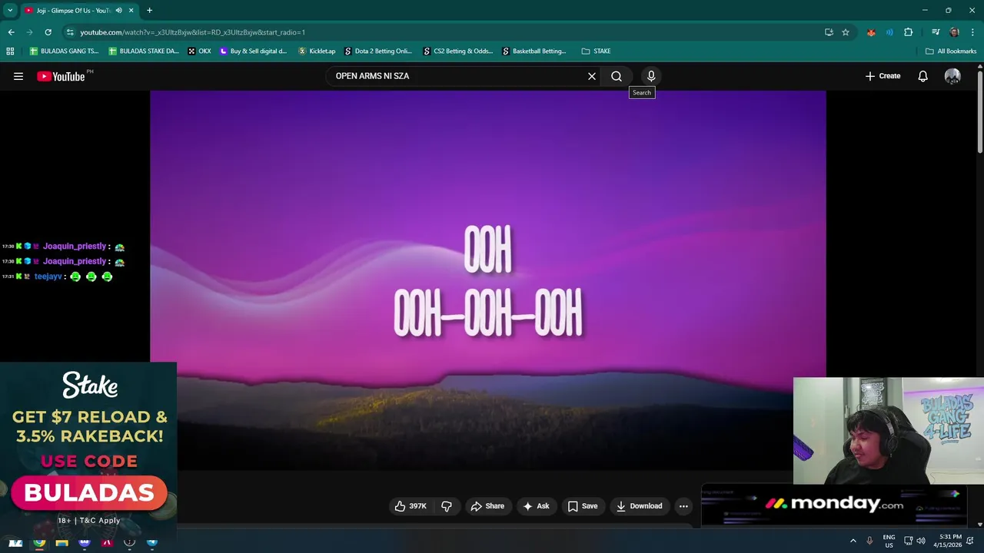This screenshot has height=553, width=984.
Task: Show hidden system tray icons
Action: [x=853, y=541]
